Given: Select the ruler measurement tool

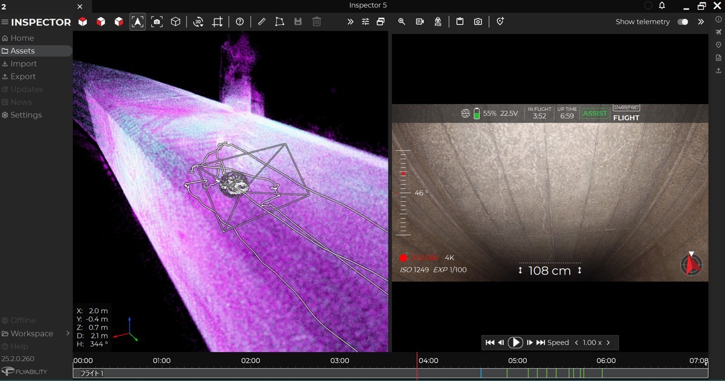Looking at the screenshot, I should point(261,21).
